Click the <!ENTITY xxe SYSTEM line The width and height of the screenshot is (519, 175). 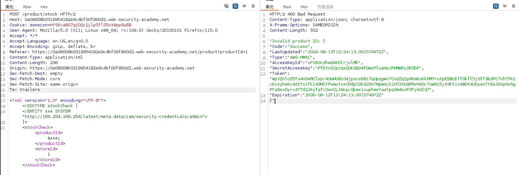(46, 111)
